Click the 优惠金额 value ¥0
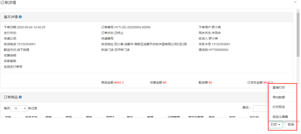This screenshot has width=301, height=134. [x=164, y=83]
